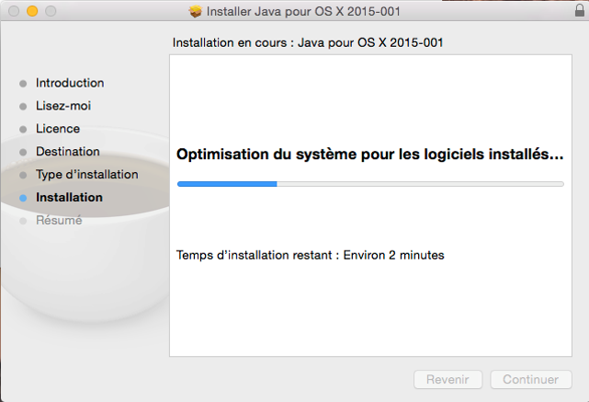The image size is (589, 402).
Task: Go to the Destination step
Action: click(68, 152)
